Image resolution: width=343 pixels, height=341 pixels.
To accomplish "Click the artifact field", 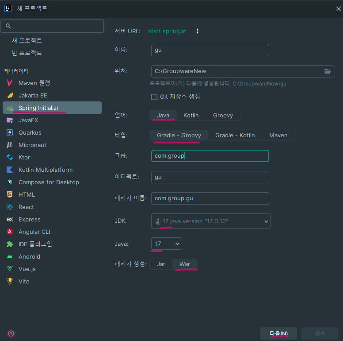I will pos(210,177).
